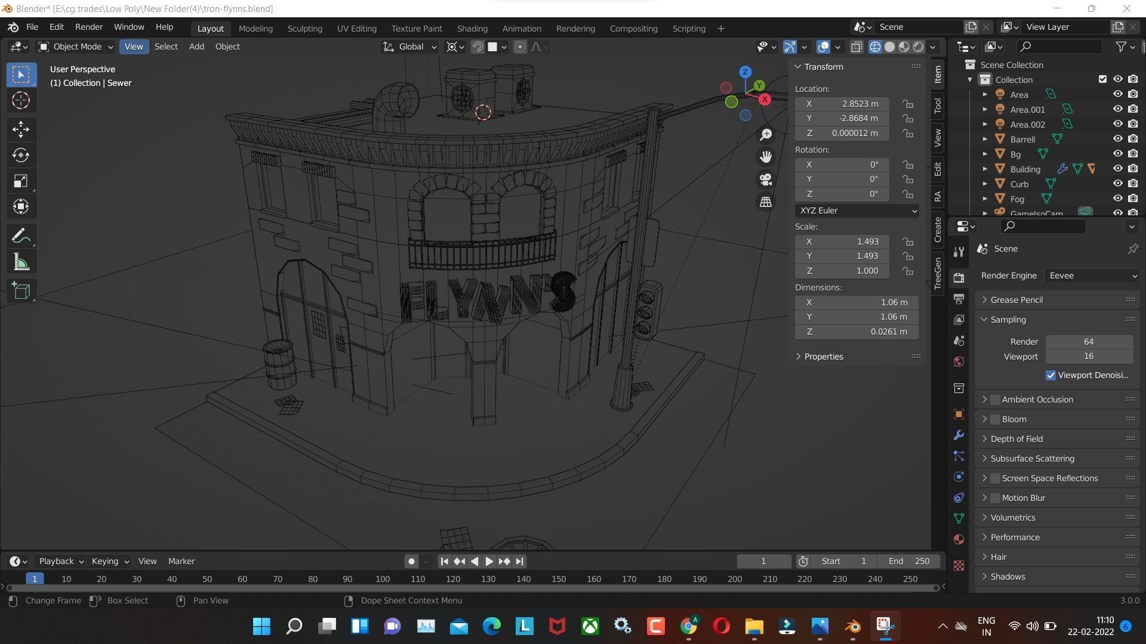The height and width of the screenshot is (644, 1146).
Task: Click the Play animation button
Action: 489,561
